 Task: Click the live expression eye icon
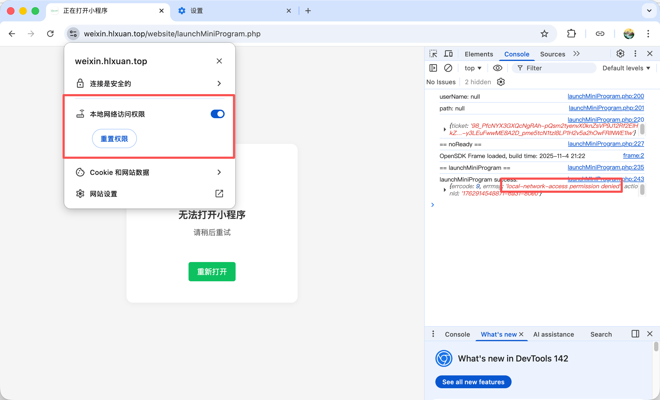pyautogui.click(x=497, y=68)
